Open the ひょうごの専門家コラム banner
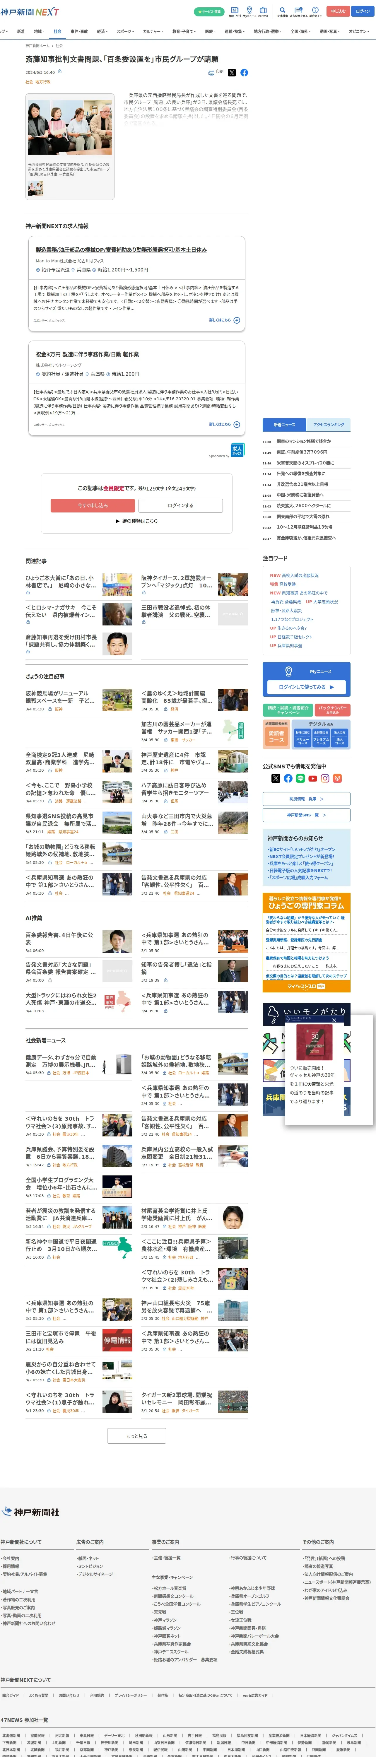This screenshot has width=376, height=1757. pos(306,903)
